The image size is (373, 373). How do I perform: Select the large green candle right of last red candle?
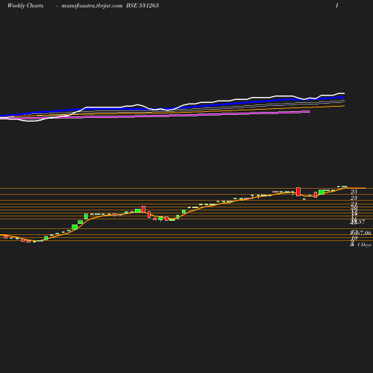[322, 192]
